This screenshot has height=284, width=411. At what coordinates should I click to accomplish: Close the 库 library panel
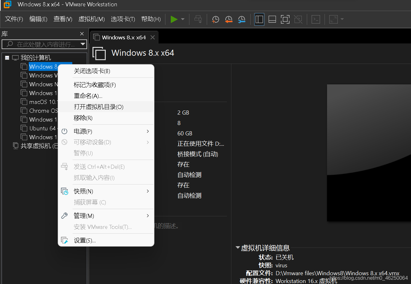[x=82, y=34]
